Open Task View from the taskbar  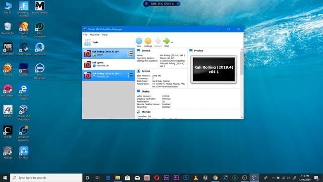97,177
